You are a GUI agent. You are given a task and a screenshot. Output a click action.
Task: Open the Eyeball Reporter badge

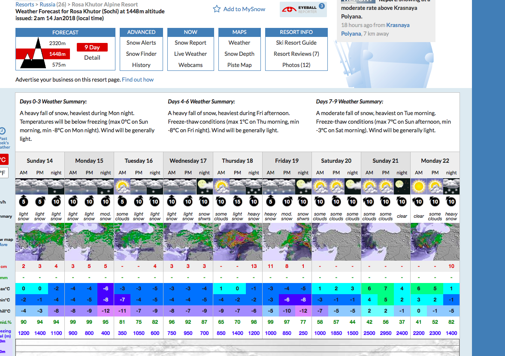(x=303, y=9)
